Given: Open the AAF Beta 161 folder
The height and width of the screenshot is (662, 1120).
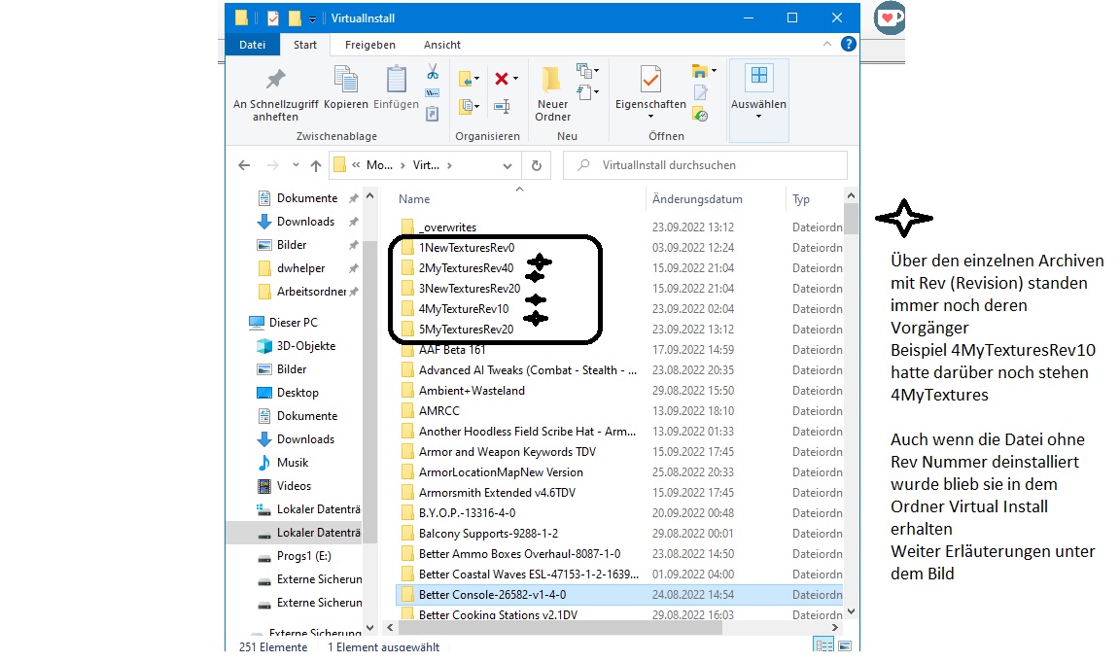Looking at the screenshot, I should pyautogui.click(x=452, y=350).
